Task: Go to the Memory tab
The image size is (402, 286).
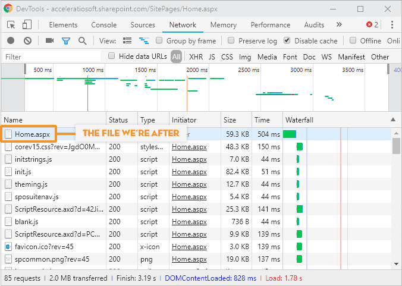Action: coord(224,25)
